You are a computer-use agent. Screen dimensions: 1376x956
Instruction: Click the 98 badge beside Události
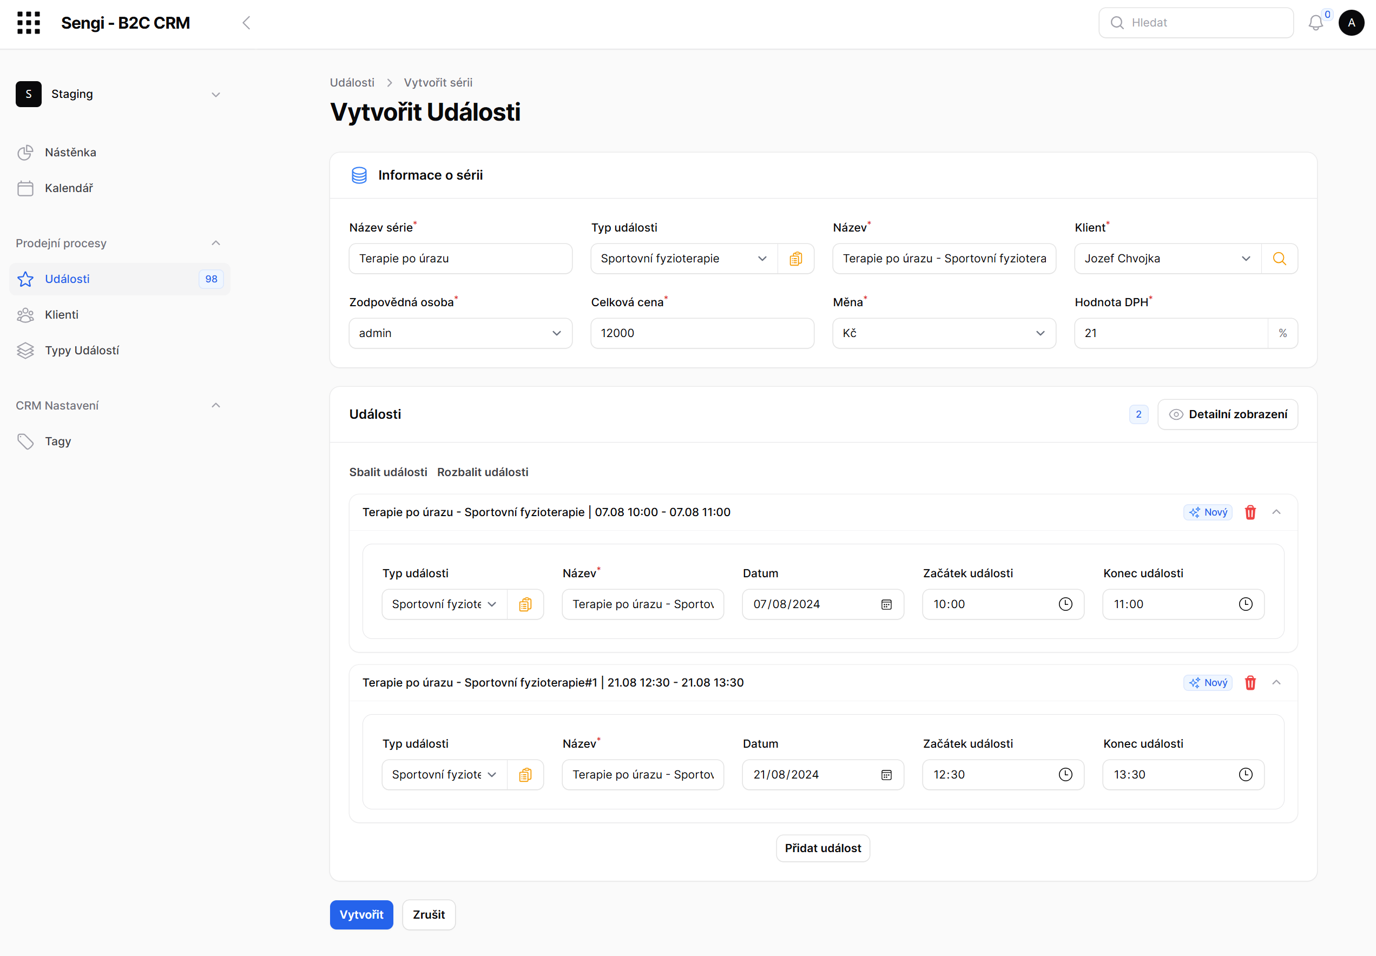click(x=211, y=279)
